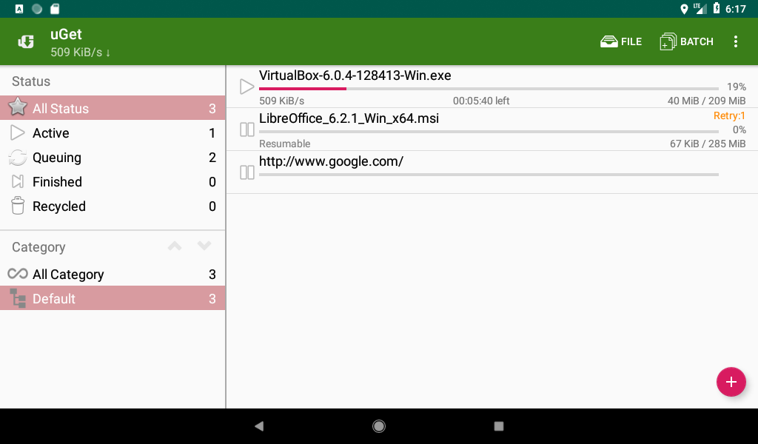The height and width of the screenshot is (444, 758).
Task: Tap the Android recent apps button
Action: (x=499, y=426)
